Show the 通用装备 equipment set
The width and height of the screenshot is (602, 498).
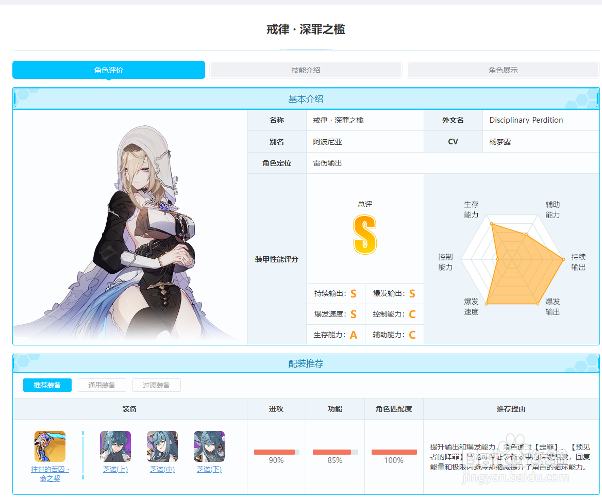[x=102, y=385]
